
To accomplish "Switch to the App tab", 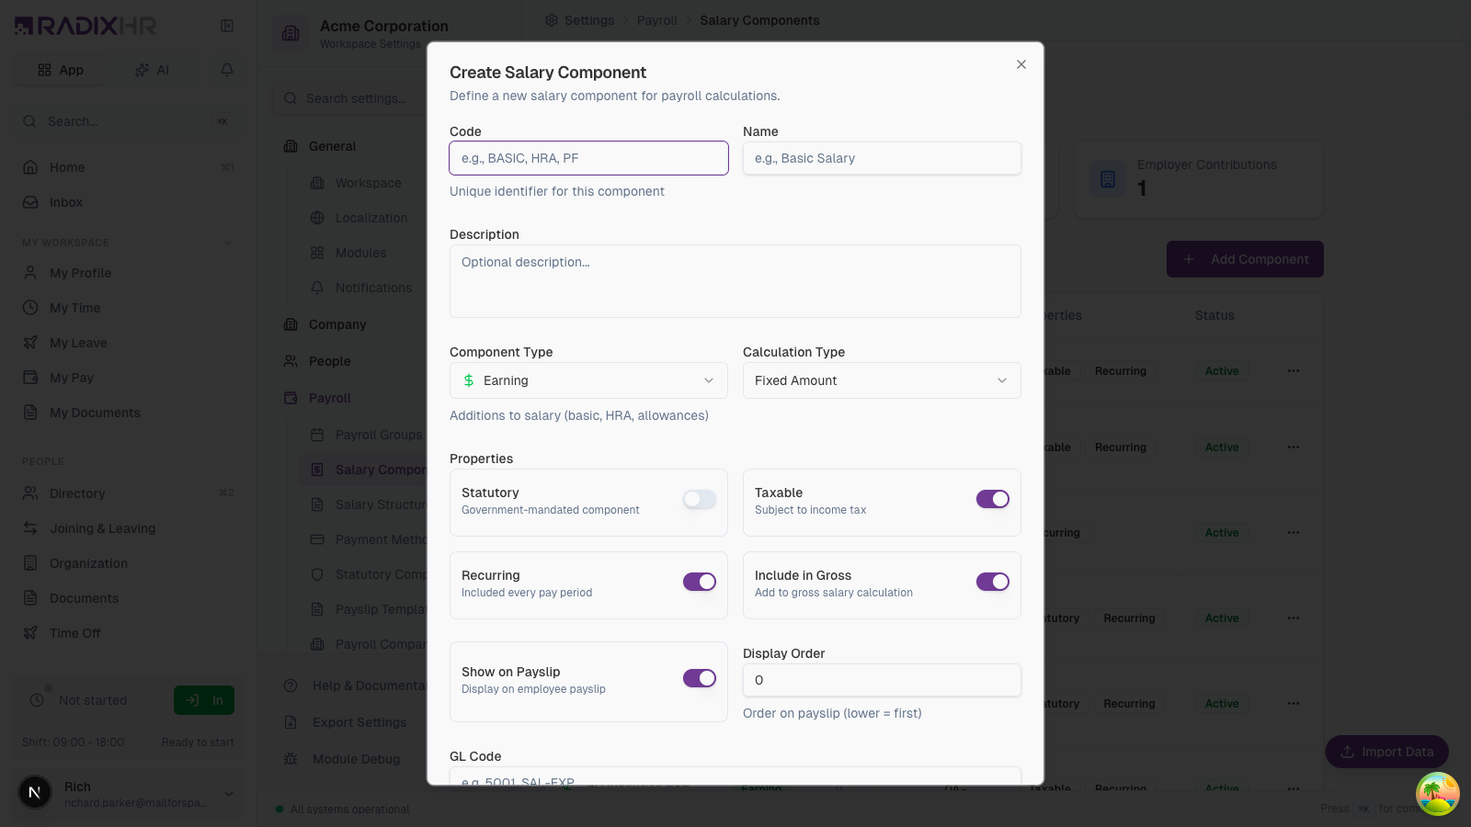I will pyautogui.click(x=61, y=70).
